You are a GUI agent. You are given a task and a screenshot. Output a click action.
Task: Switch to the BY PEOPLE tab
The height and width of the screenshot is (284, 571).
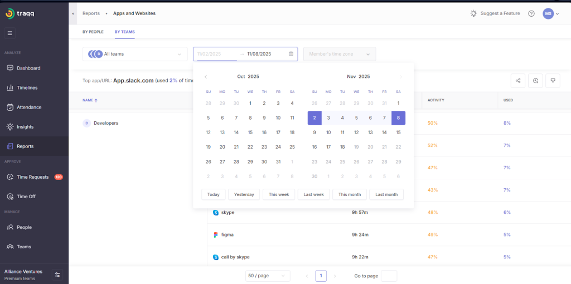[93, 32]
